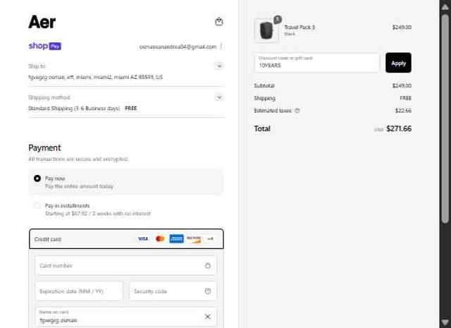
Task: Click the vertical scrollbar thumb
Action: (445, 118)
